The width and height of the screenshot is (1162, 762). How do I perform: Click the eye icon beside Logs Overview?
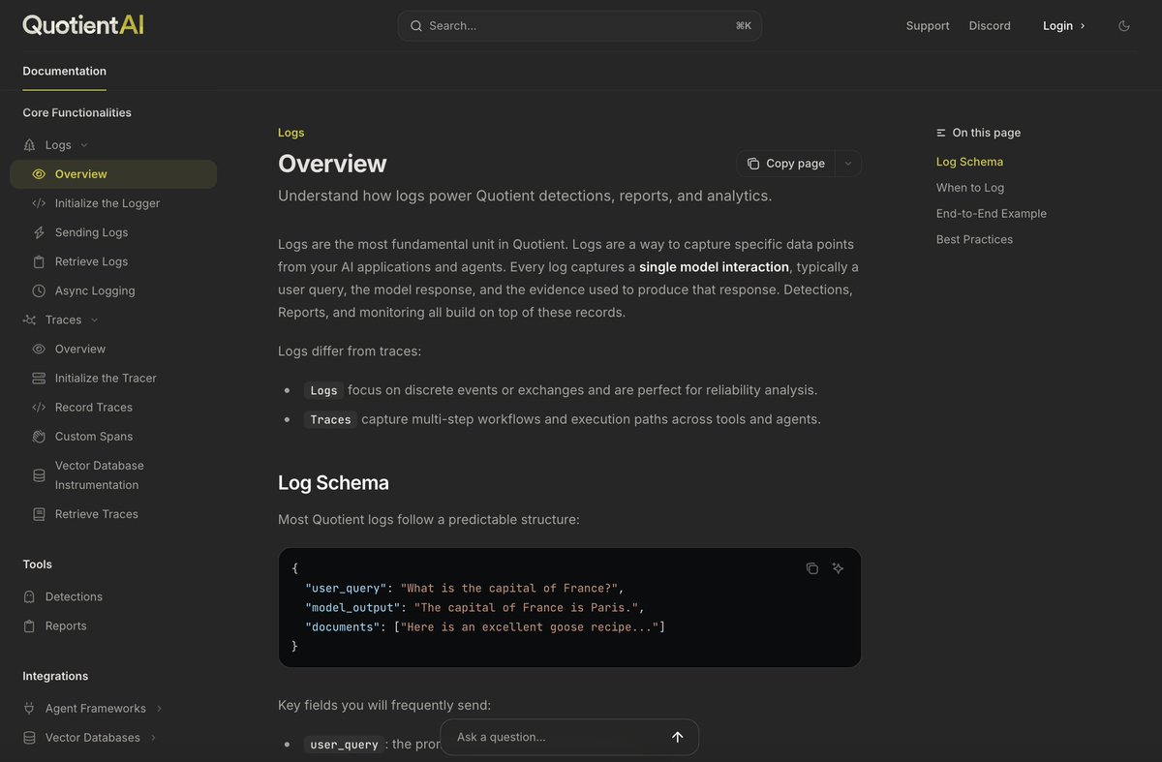[x=39, y=174]
